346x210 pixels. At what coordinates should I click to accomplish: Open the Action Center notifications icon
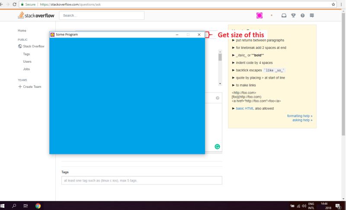(x=338, y=206)
